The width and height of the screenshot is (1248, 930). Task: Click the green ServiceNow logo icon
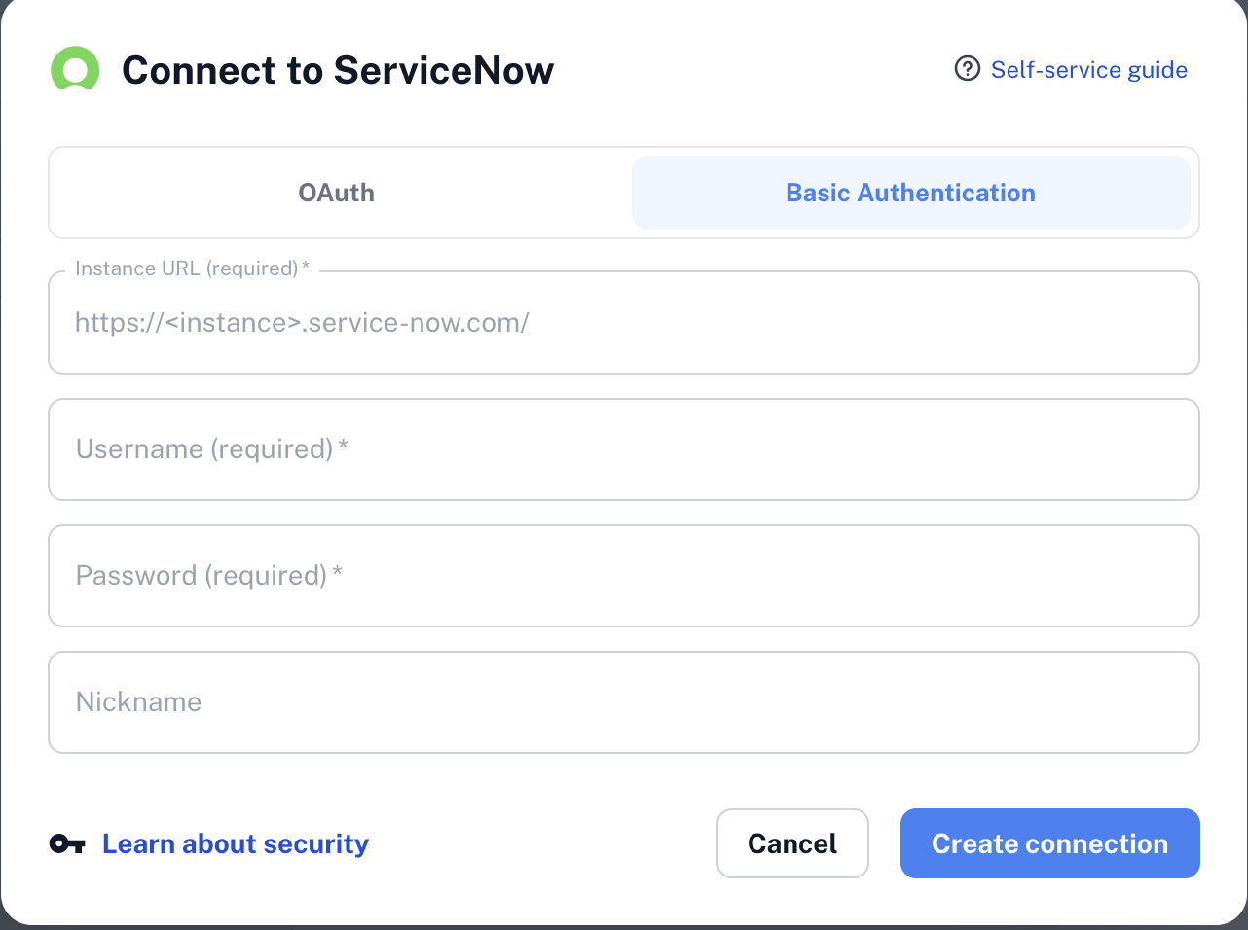pyautogui.click(x=75, y=69)
